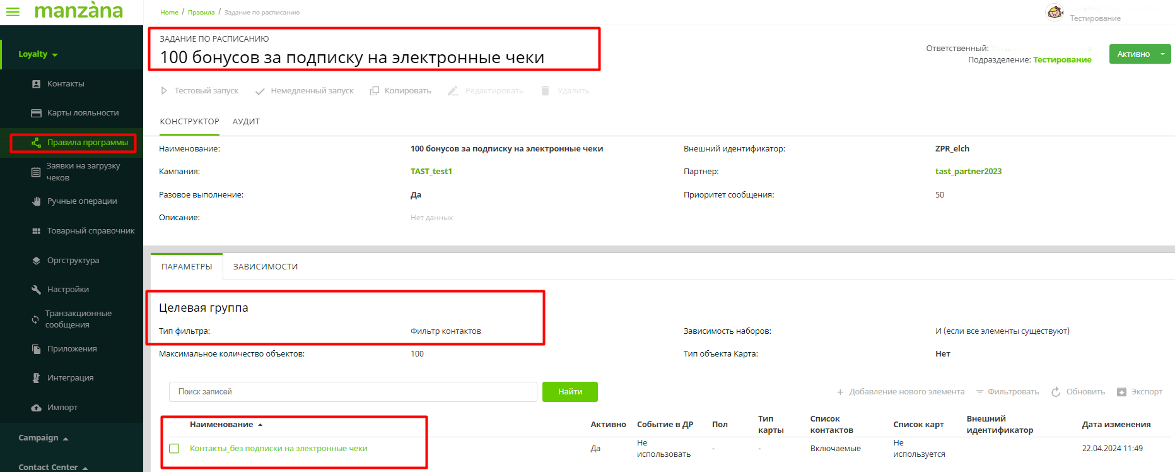Open the ЗАВИСИМОСТИ tab
Image resolution: width=1175 pixels, height=472 pixels.
pos(266,267)
